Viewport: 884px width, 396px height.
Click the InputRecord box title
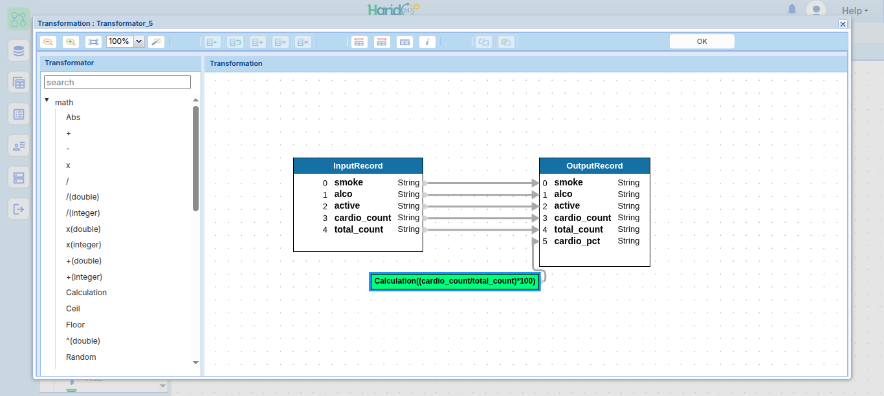click(358, 166)
